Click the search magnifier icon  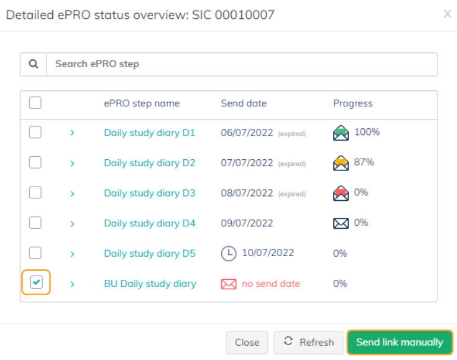pos(33,64)
